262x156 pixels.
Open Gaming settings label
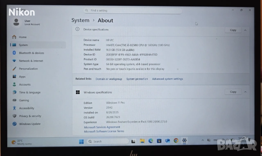coord(24,100)
